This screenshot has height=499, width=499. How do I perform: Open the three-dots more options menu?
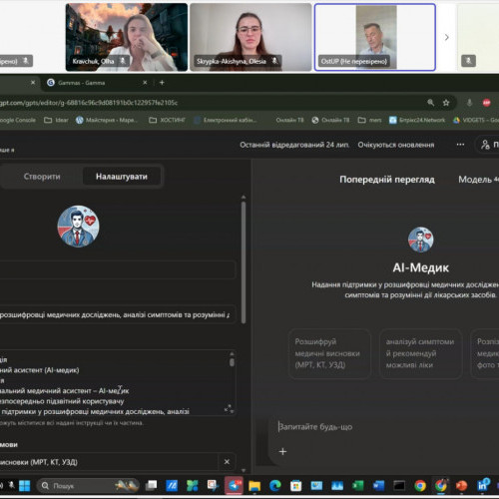pyautogui.click(x=460, y=145)
